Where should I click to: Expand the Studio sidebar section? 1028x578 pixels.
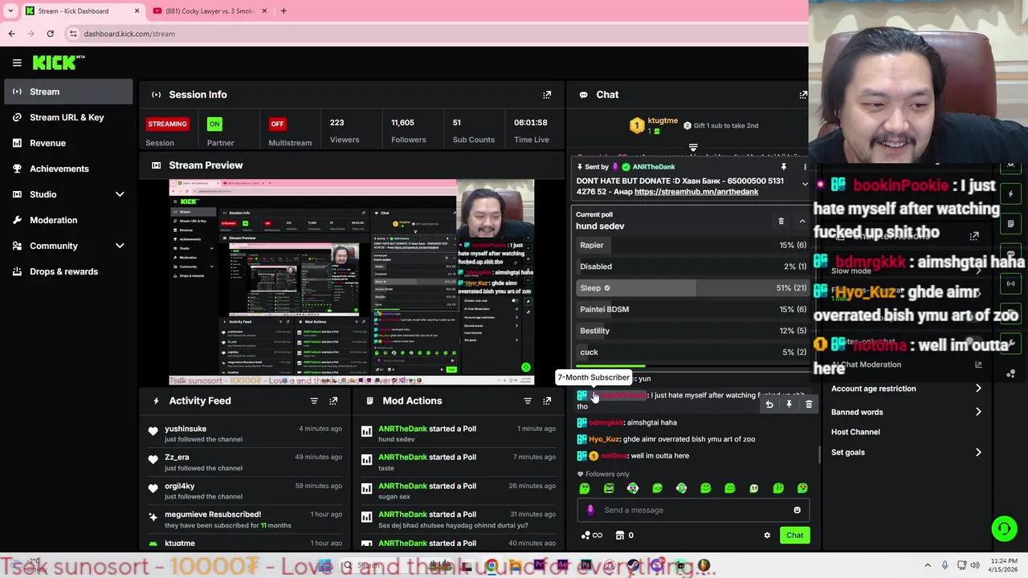click(x=120, y=194)
